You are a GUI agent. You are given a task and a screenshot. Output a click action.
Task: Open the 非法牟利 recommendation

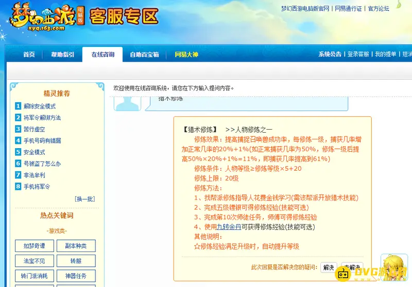click(34, 175)
